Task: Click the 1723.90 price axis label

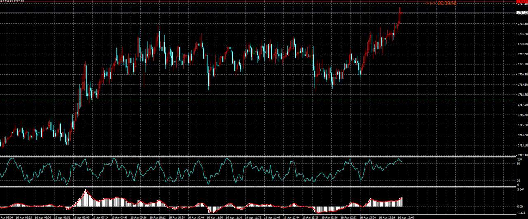Action: coord(522,44)
